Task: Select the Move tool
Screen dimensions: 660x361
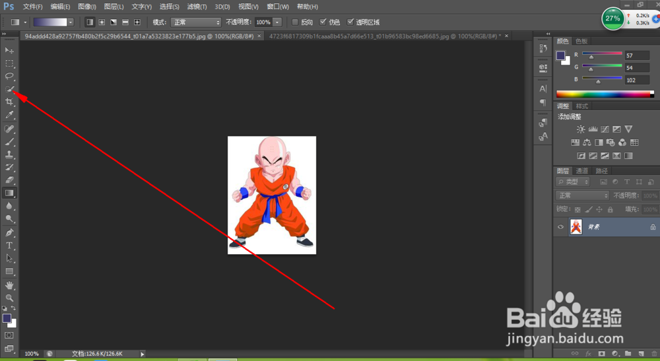Action: click(9, 51)
